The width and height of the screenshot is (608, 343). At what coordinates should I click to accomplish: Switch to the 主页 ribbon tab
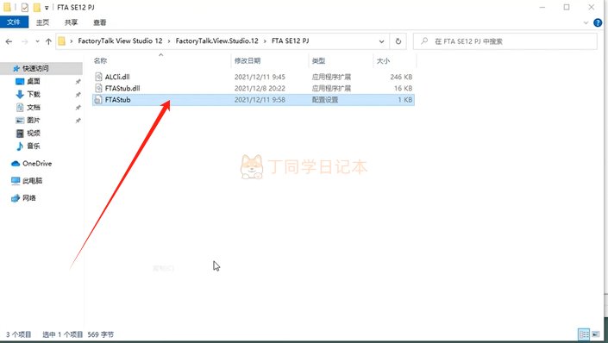click(x=42, y=22)
